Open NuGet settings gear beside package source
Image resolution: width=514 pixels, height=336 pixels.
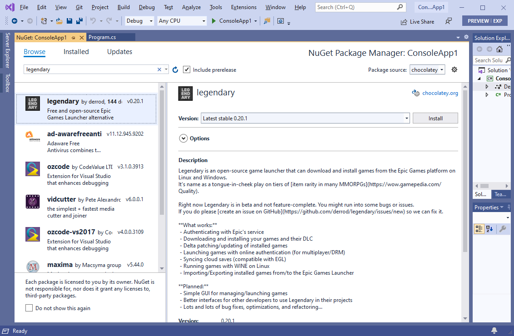(x=455, y=69)
